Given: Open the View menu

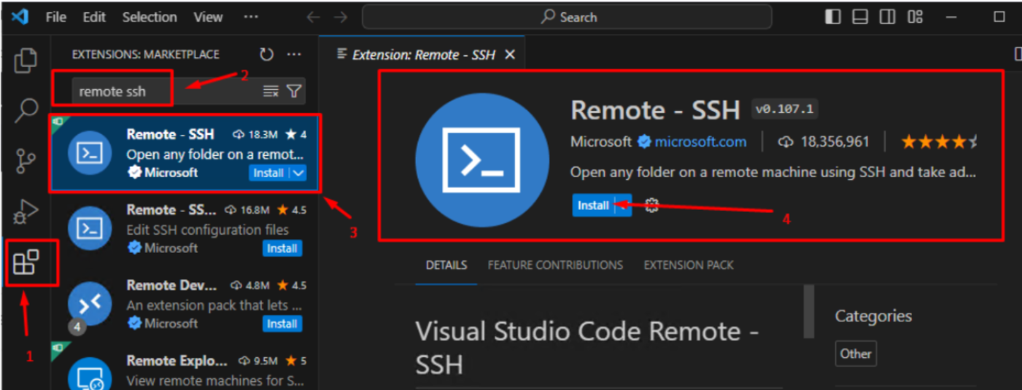Looking at the screenshot, I should pyautogui.click(x=209, y=17).
